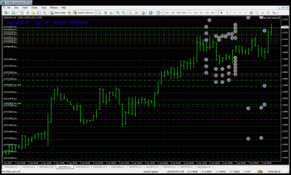Select the horizontal line tool
This screenshot has height=175, width=291.
point(240,13)
